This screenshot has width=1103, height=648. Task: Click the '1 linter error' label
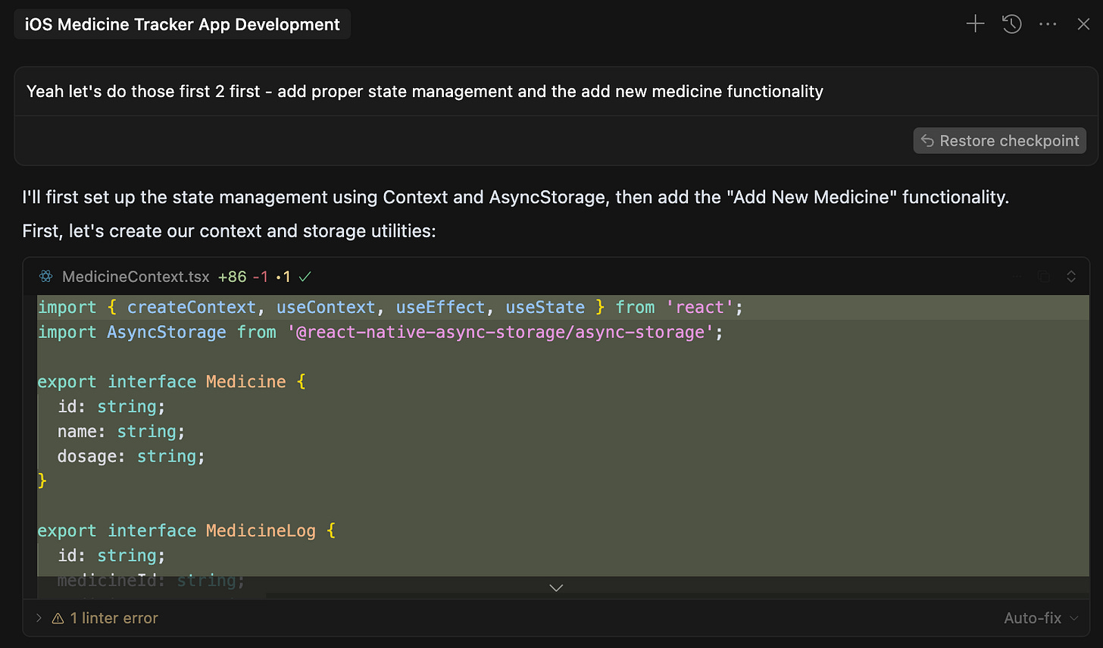(x=114, y=618)
